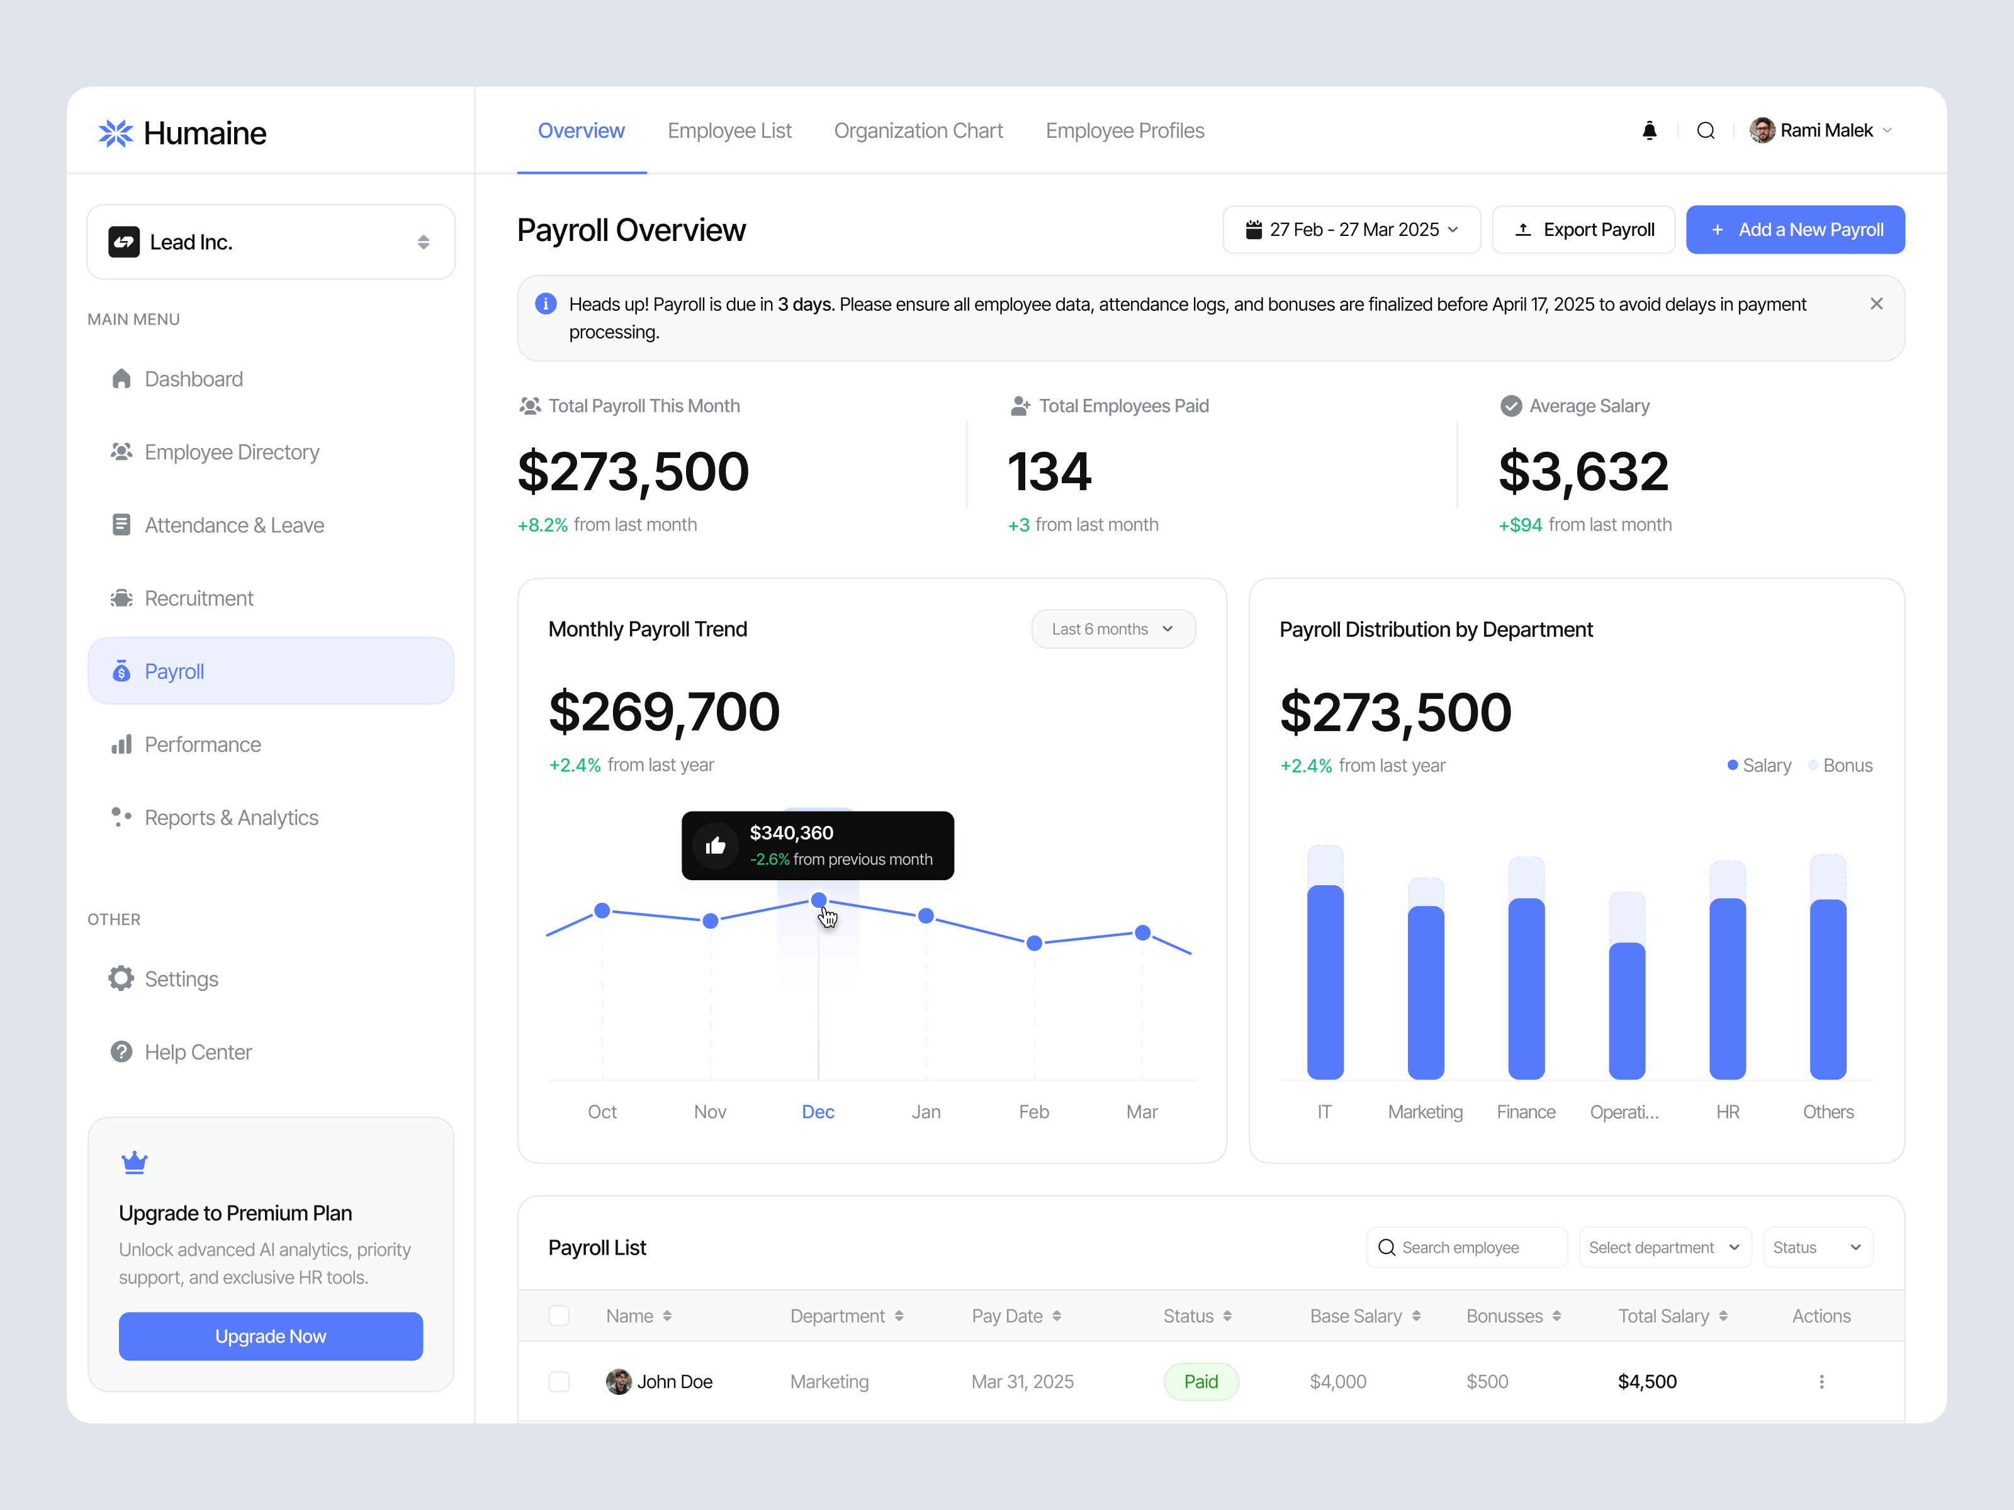Select the Payroll icon in the sidebar
2014x1510 pixels.
(122, 671)
